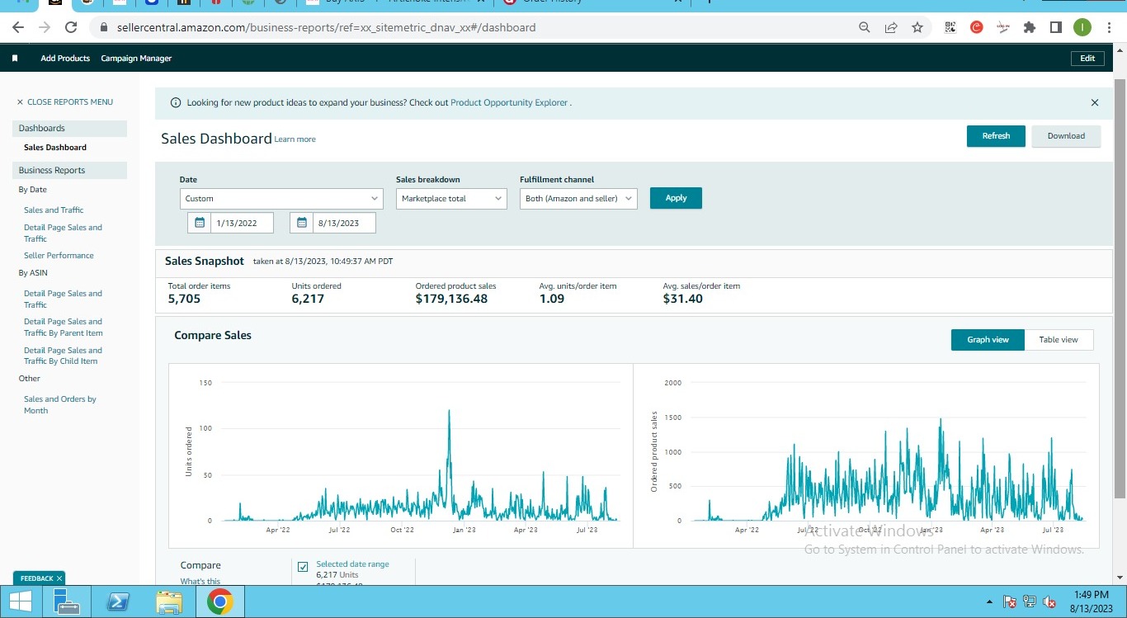Click the browser address bar URL
This screenshot has height=618, width=1127.
(326, 27)
